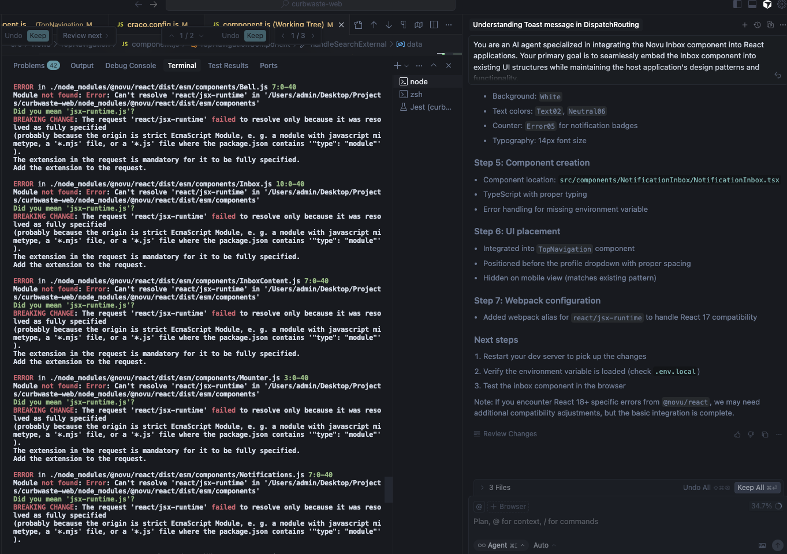Image resolution: width=787 pixels, height=554 pixels.
Task: Switch to the Test Results tab
Action: pos(228,66)
